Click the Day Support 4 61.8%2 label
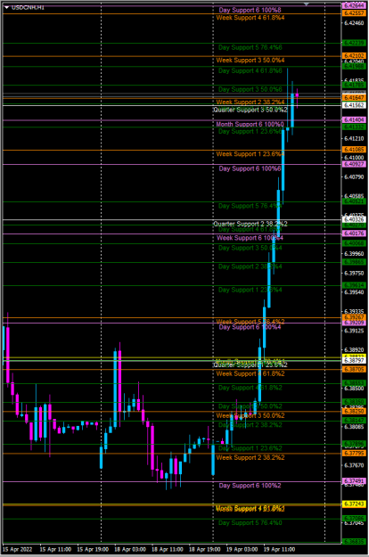This screenshot has width=369, height=557. (x=250, y=388)
